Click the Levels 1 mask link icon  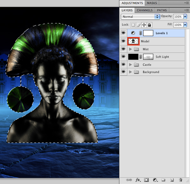(x=140, y=33)
